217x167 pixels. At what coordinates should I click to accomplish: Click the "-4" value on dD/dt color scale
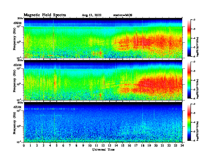194,80
